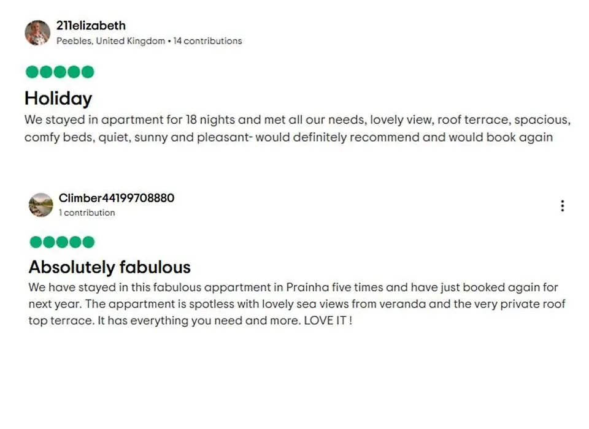Click 211elizabeth's profile avatar
The height and width of the screenshot is (429, 589).
pos(37,32)
